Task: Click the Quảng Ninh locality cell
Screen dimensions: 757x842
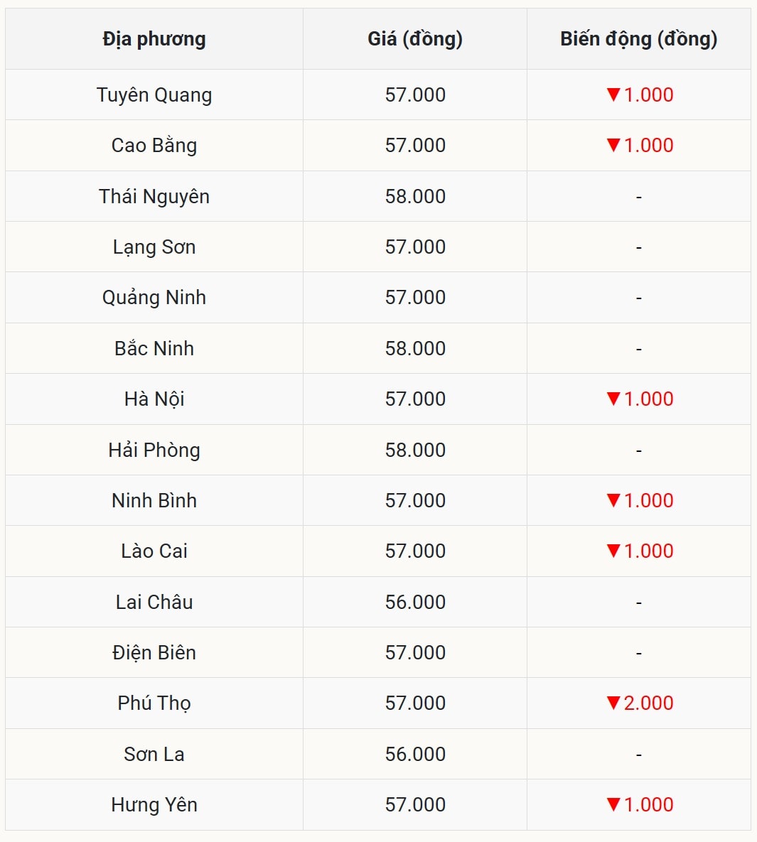Action: pyautogui.click(x=154, y=297)
